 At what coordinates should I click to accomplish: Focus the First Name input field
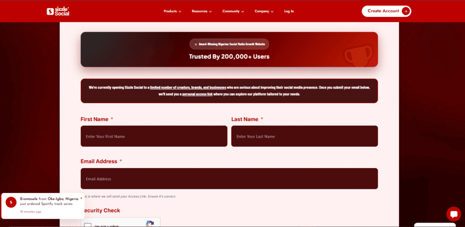click(x=154, y=136)
